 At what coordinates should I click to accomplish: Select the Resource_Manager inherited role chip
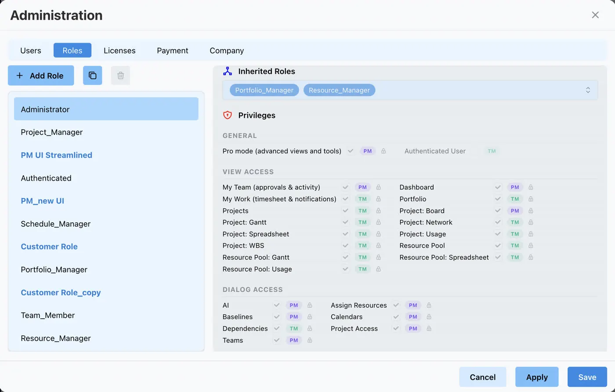click(340, 90)
